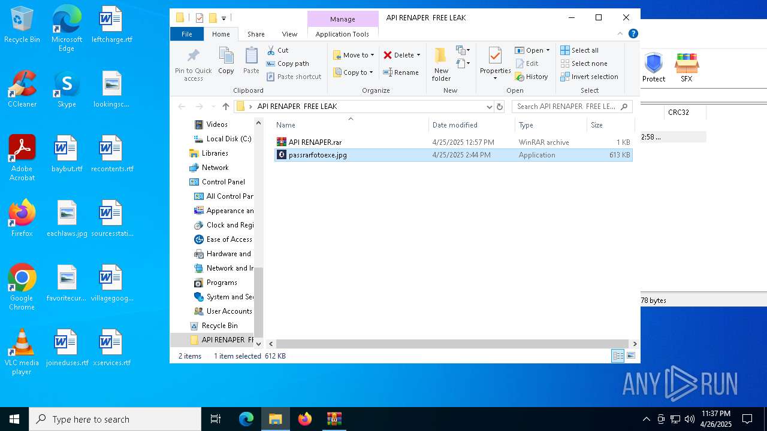Image resolution: width=767 pixels, height=431 pixels.
Task: Click the Manage contextual tab
Action: 343,19
